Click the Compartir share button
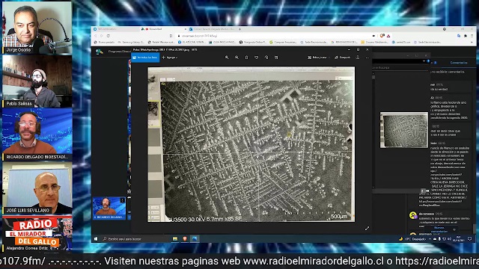479x269 pixels. [x=343, y=58]
